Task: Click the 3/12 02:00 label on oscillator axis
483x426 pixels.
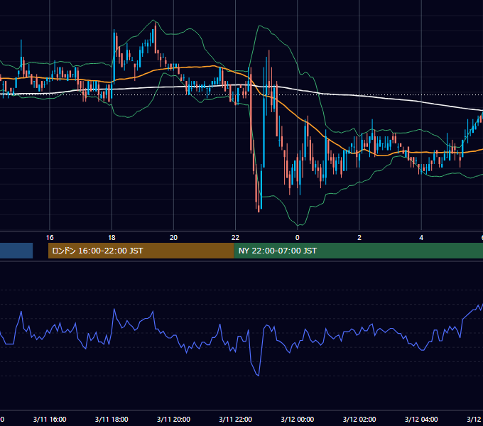Action: coord(359,419)
